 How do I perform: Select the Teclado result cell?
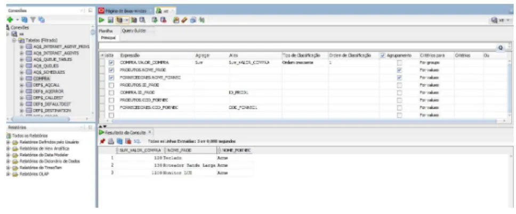[x=190, y=158]
